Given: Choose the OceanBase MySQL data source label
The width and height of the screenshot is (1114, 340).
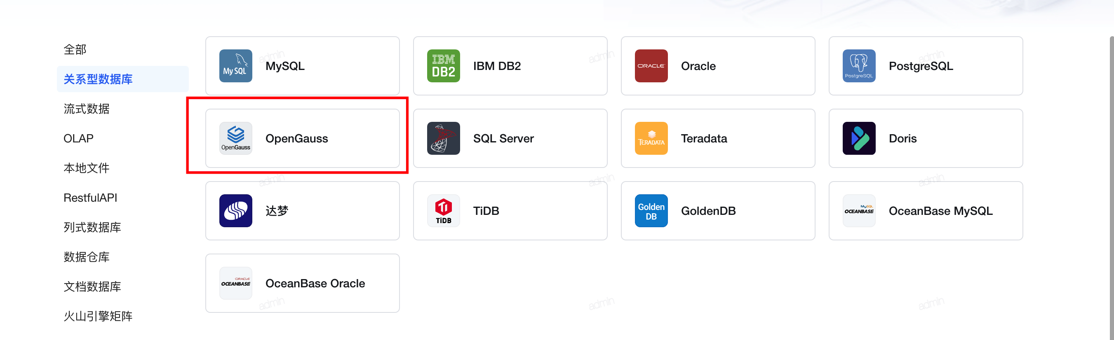Looking at the screenshot, I should coord(940,211).
